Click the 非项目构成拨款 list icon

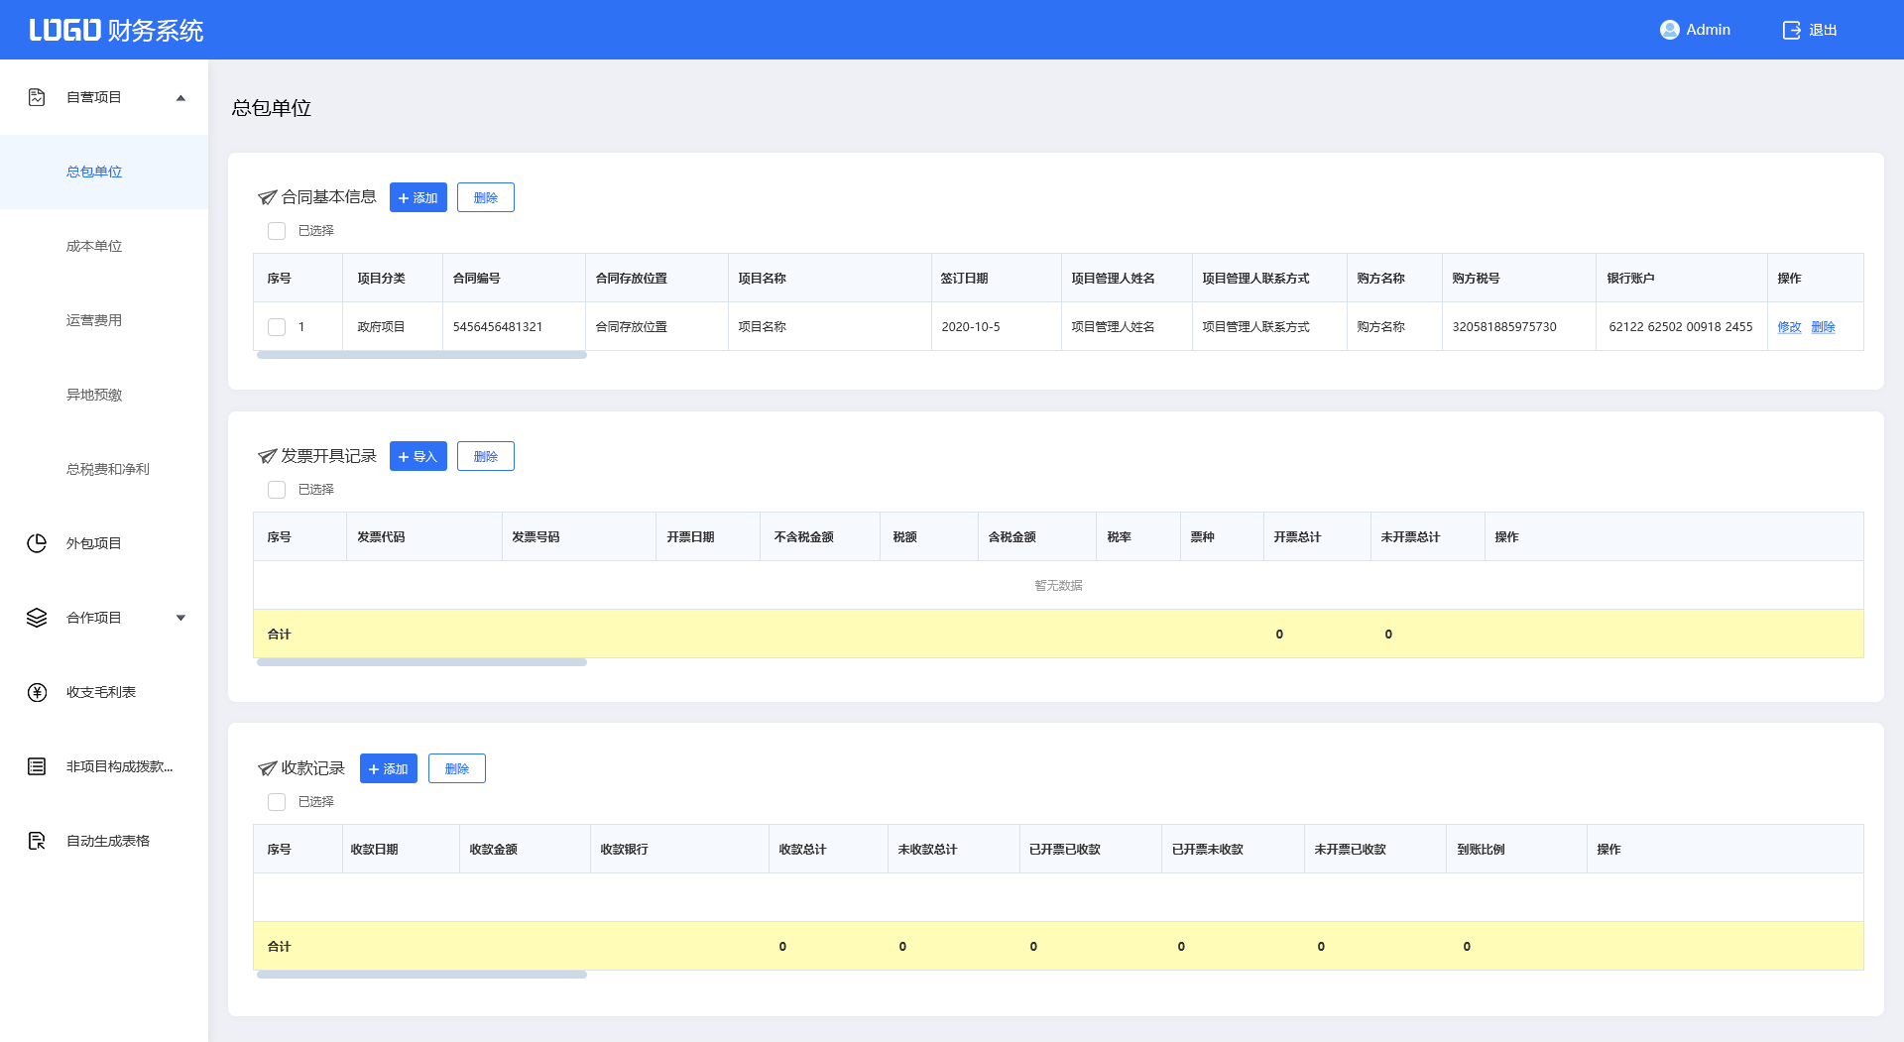[x=37, y=766]
